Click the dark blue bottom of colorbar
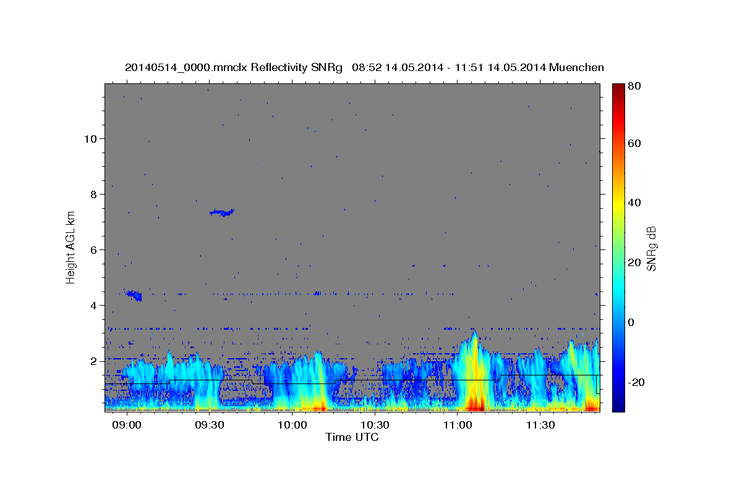This screenshot has height=494, width=742. [618, 408]
